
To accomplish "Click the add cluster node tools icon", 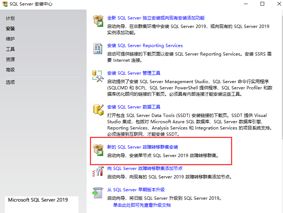I will point(98,171).
